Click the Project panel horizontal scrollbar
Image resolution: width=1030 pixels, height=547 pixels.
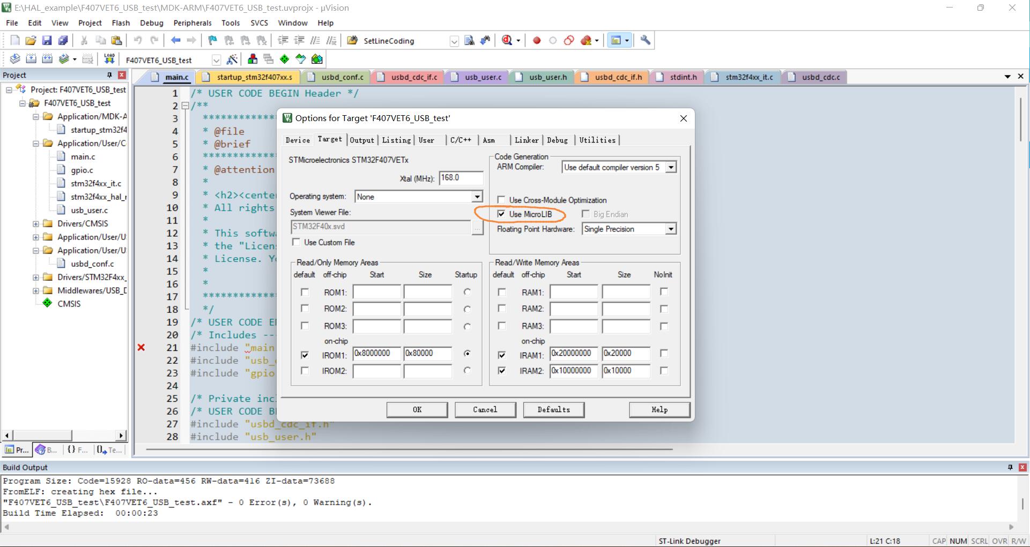[x=64, y=436]
